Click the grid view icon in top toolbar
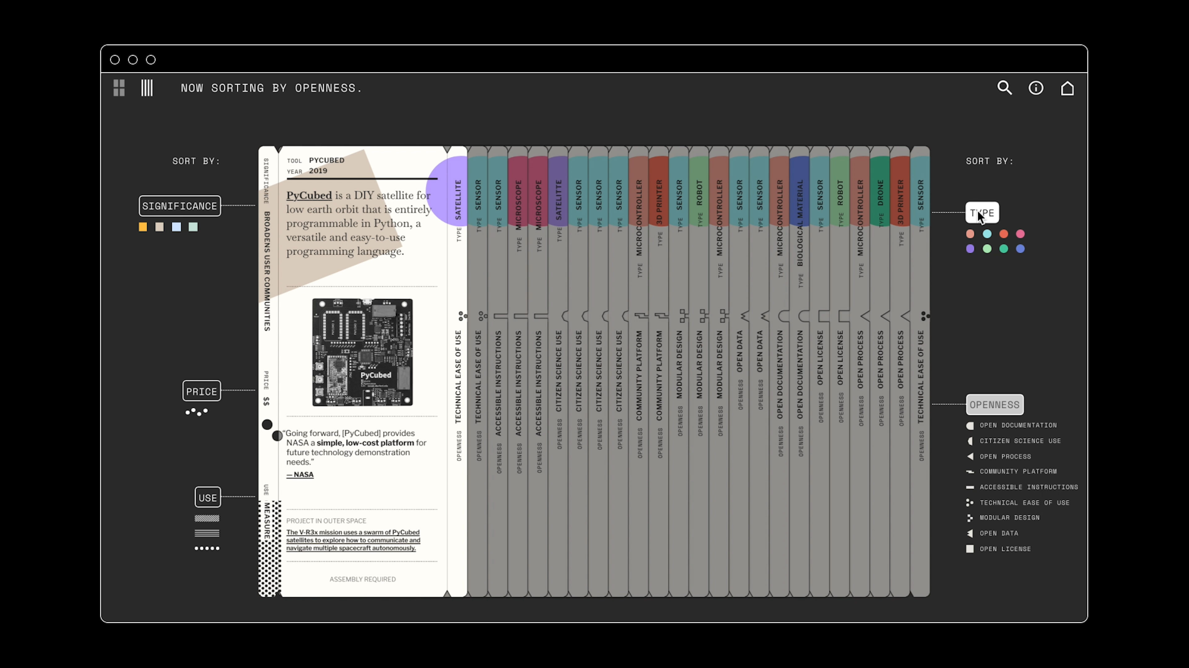This screenshot has width=1189, height=668. coord(119,88)
